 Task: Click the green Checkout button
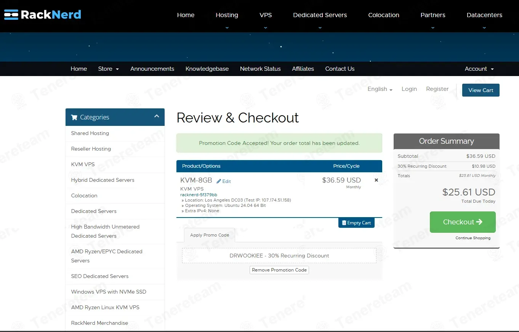point(463,222)
